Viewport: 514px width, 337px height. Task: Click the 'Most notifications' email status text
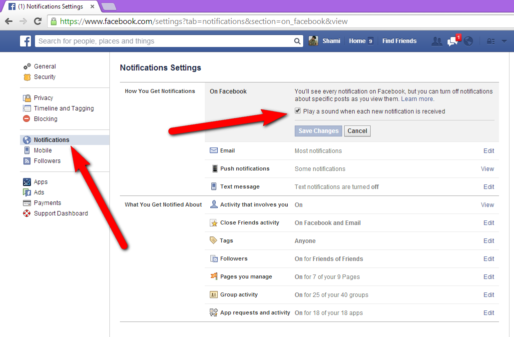(318, 151)
